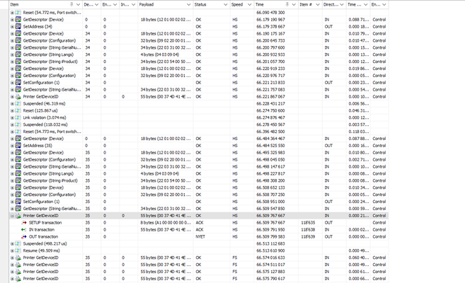Screen dimensions: 465x283
Task: Click the SETUP transaction arrow icon
Action: 24,223
